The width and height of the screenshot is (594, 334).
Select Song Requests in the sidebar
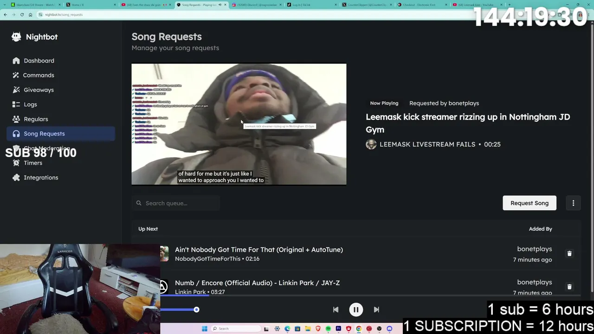point(61,134)
